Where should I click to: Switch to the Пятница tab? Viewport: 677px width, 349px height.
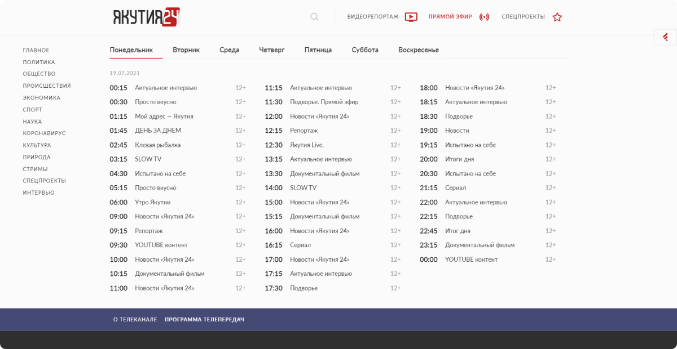[318, 50]
